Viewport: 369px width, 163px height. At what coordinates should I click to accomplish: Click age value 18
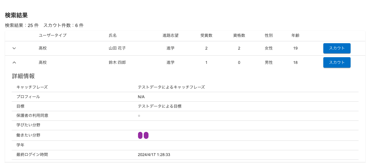click(x=295, y=62)
